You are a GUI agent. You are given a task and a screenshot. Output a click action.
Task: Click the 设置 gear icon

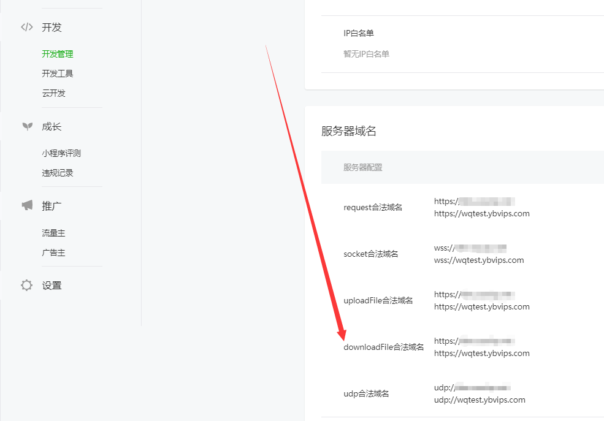[26, 285]
